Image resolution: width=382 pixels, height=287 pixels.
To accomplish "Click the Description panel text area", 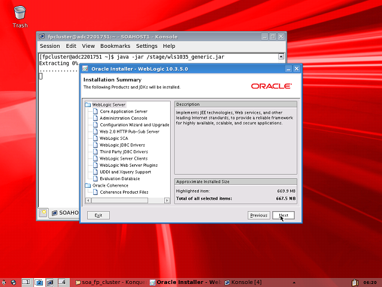I will [236, 141].
